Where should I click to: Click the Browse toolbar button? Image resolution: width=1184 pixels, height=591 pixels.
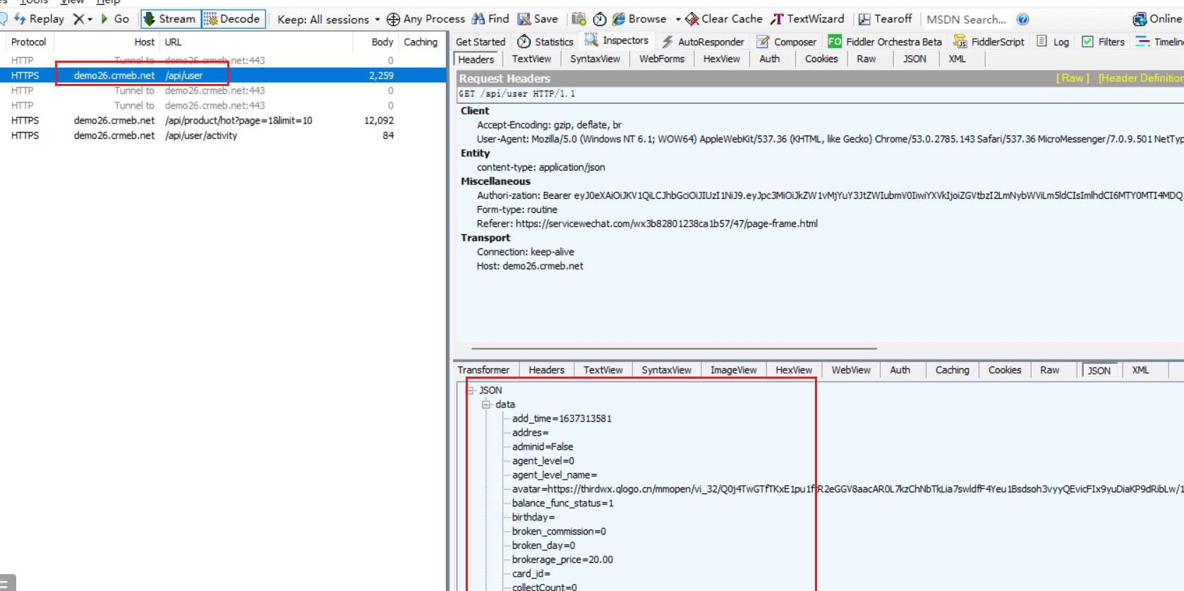[639, 19]
